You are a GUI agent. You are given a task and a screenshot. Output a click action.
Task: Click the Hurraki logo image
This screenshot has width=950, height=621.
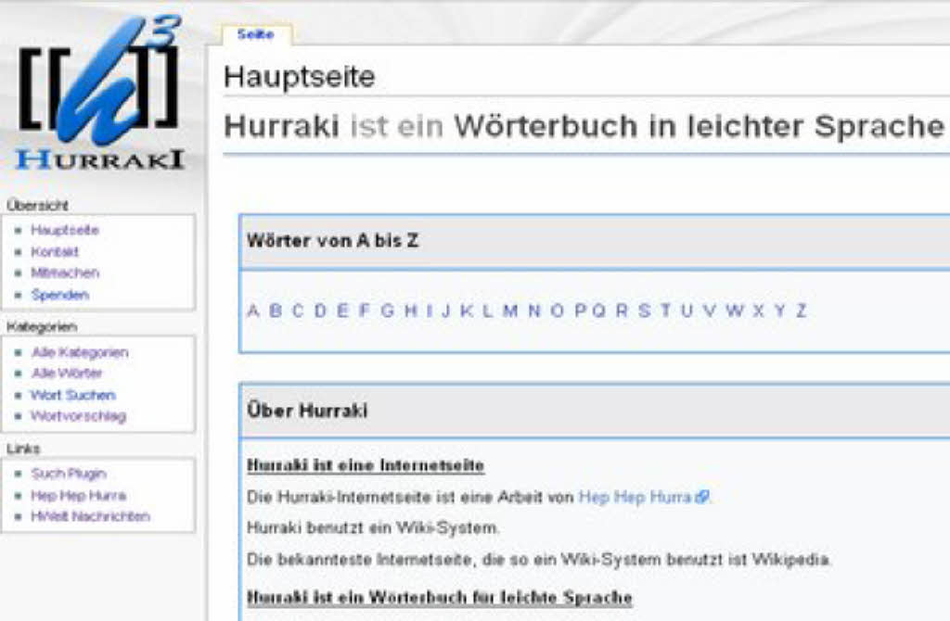coord(99,93)
